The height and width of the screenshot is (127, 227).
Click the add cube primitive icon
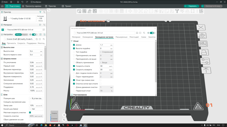point(79,11)
